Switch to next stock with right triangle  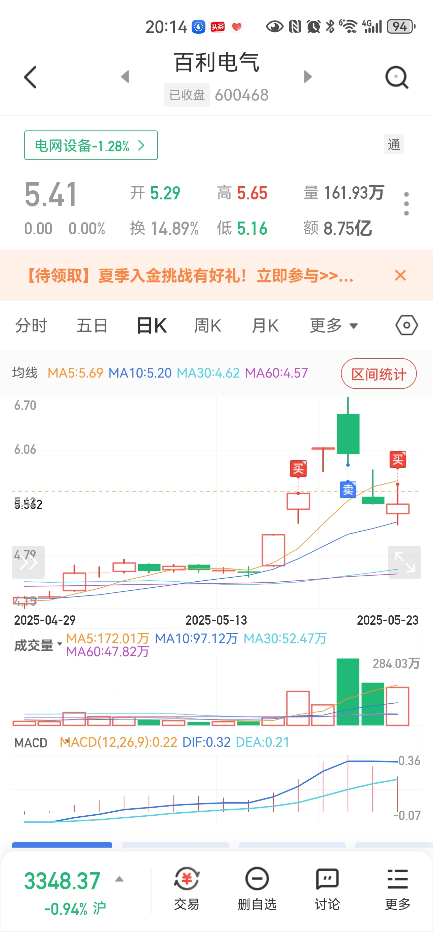(x=308, y=77)
